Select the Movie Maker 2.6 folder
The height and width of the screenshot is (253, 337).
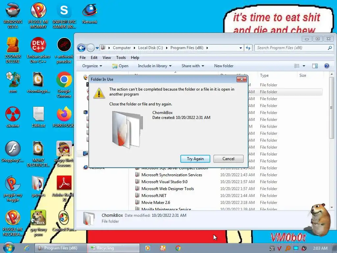[x=156, y=203]
